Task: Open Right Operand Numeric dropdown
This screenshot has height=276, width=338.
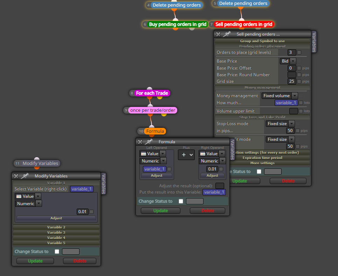Action: [x=212, y=161]
